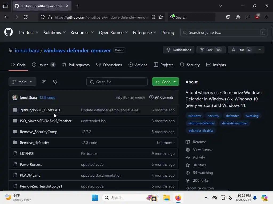Open Firefox View icon in tab strip
273x204 pixels.
[5, 6]
